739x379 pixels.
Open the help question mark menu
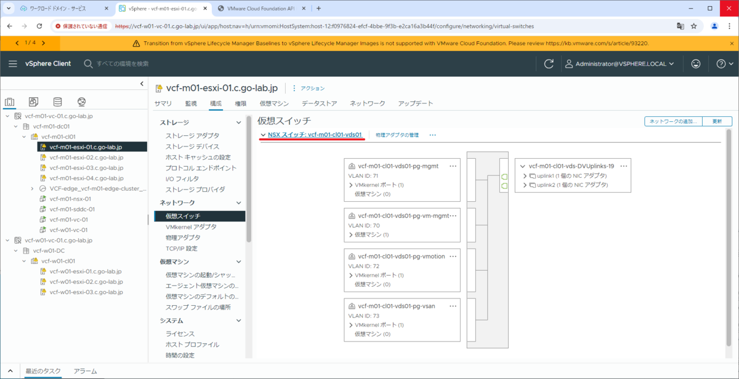coord(725,64)
